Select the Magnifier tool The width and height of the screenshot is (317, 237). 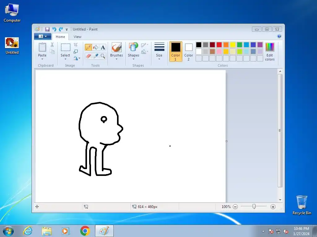point(103,56)
